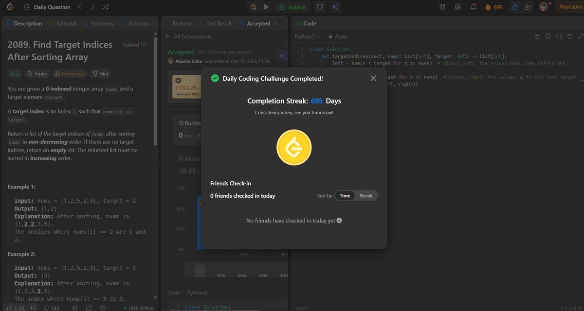Click the curly braces icon in editor toolbar

pyautogui.click(x=559, y=36)
